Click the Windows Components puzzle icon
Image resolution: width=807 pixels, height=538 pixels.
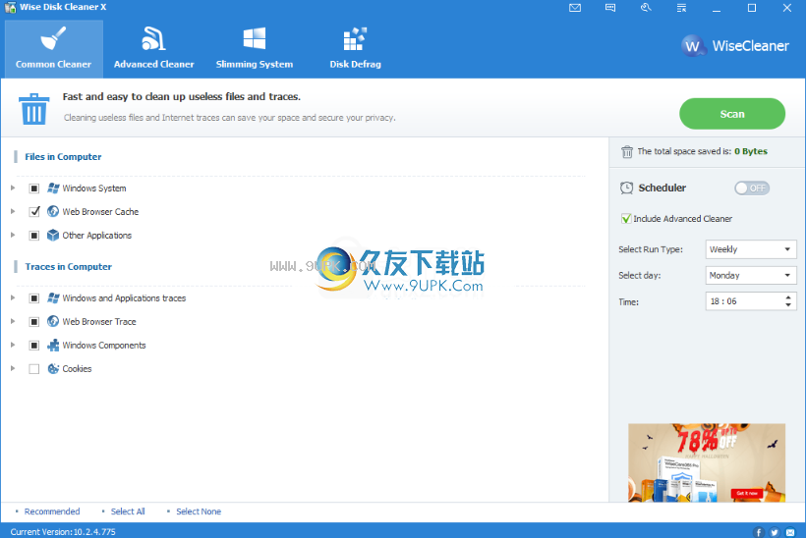pos(53,345)
